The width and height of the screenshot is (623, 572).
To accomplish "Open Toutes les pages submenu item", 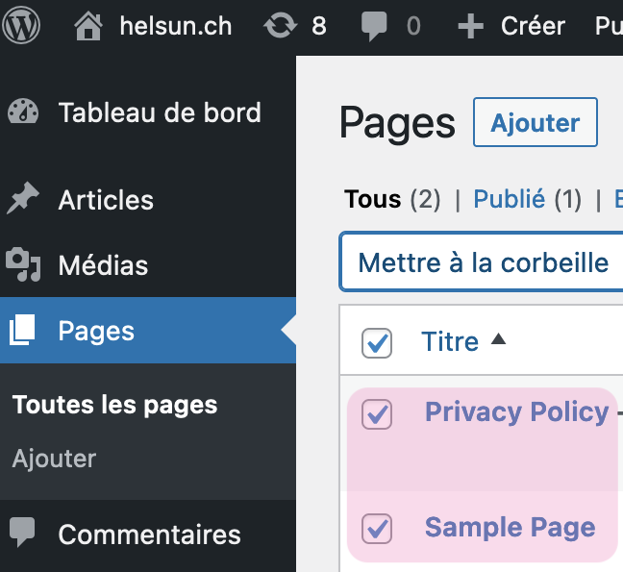I will [114, 405].
